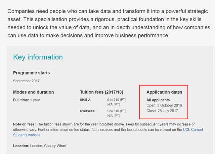The width and height of the screenshot is (215, 154).
Task: Click the intro paragraph about companies and data
Action: pyautogui.click(x=109, y=23)
